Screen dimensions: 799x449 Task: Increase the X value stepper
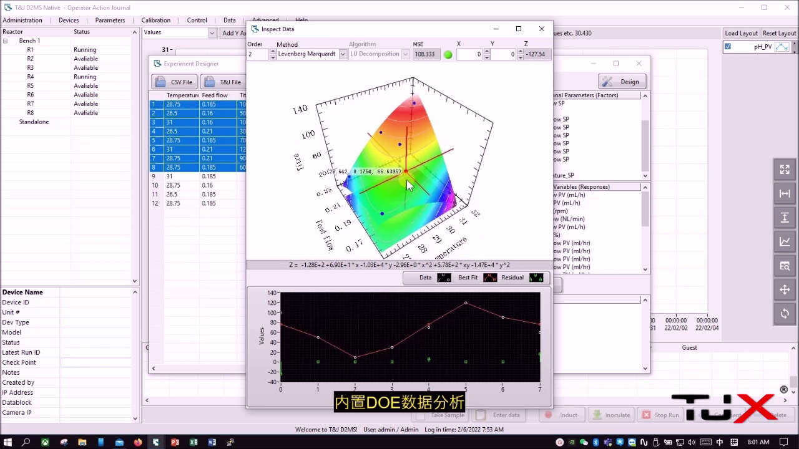486,52
